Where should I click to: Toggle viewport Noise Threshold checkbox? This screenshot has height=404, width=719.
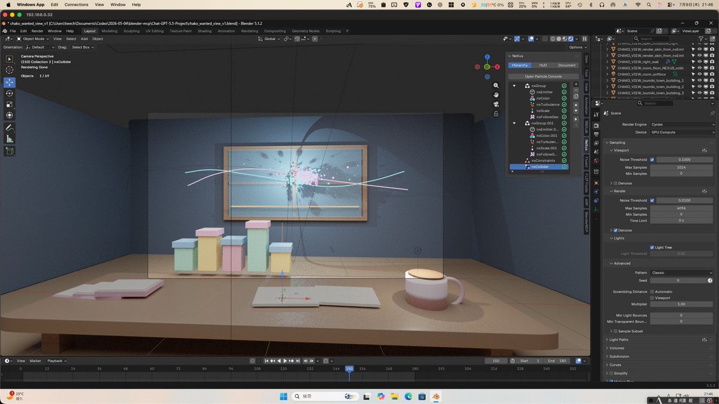click(652, 160)
